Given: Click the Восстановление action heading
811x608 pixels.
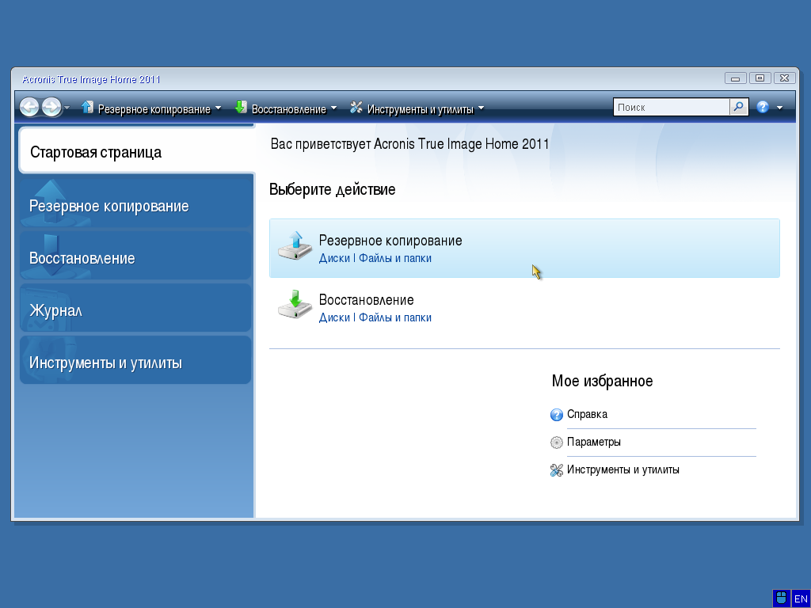Looking at the screenshot, I should (x=366, y=300).
